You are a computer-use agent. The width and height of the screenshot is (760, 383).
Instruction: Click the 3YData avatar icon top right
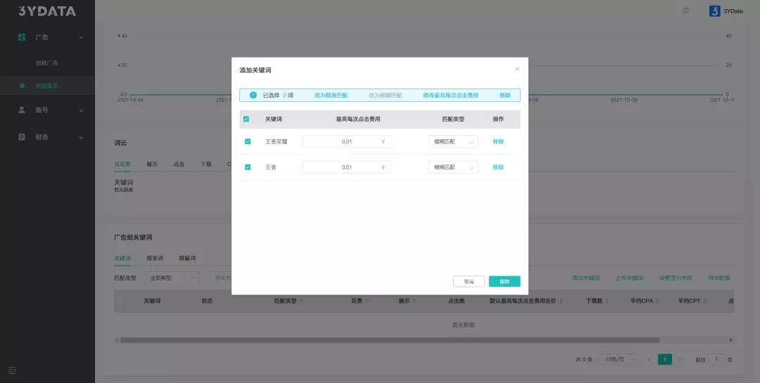click(714, 11)
